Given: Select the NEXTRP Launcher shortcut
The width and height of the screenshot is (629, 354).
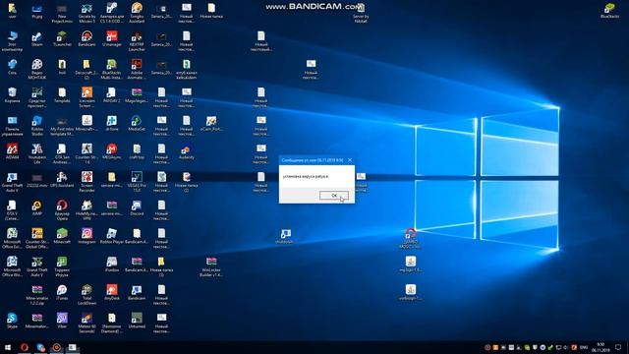Looking at the screenshot, I should click(137, 41).
